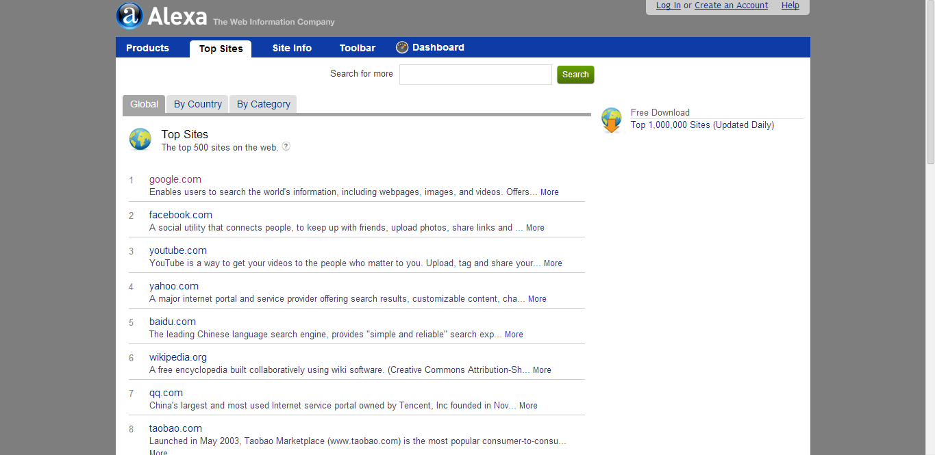
Task: Open the facebook.com site link
Action: [181, 215]
